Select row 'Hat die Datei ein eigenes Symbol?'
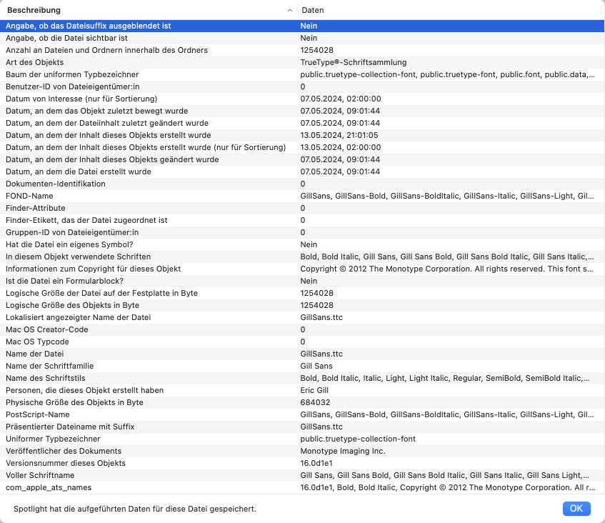Viewport: 605px width, 523px height. 303,245
